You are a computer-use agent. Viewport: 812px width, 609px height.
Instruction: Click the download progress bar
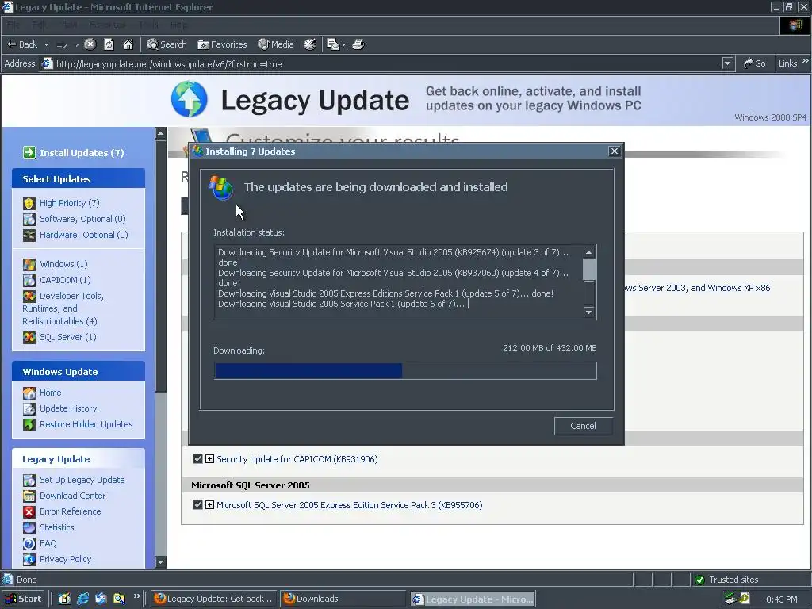pos(405,371)
